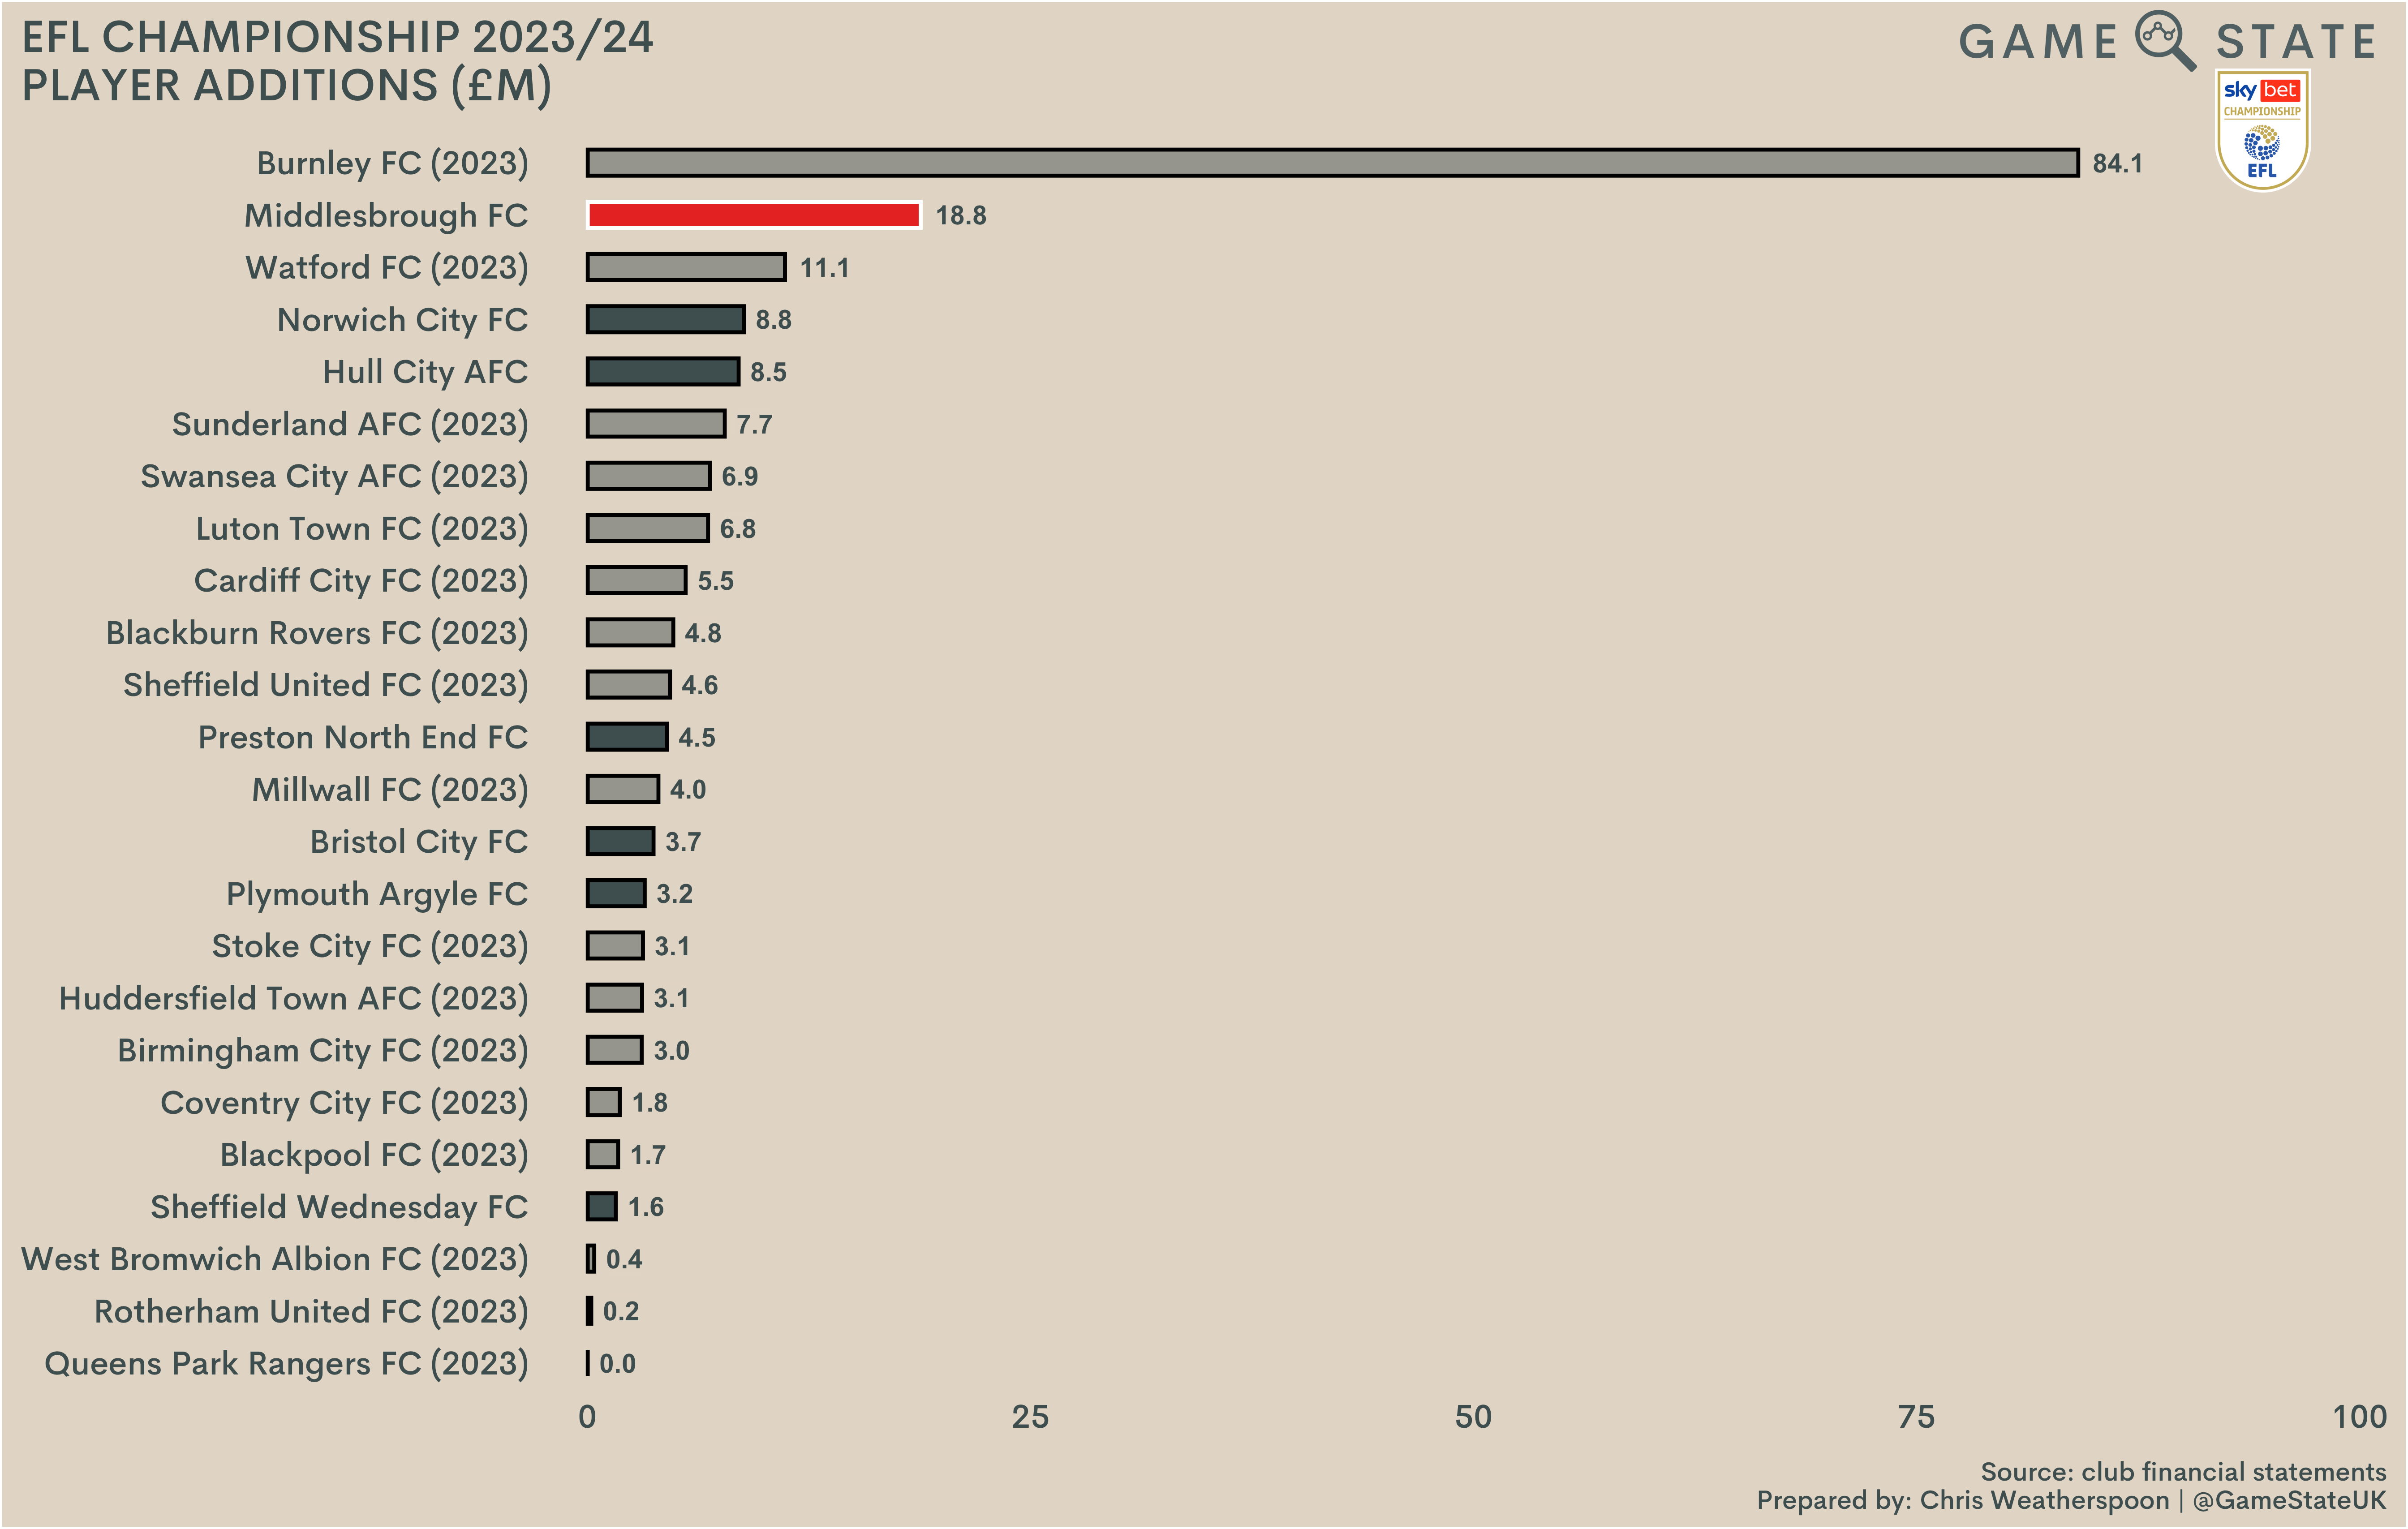The image size is (2408, 1529).
Task: Click the 8.5 value for Hull City
Action: pos(769,372)
